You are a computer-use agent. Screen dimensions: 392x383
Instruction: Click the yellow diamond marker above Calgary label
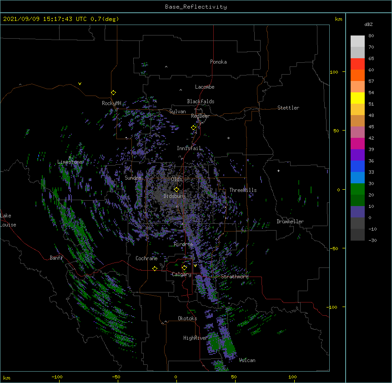[184, 268]
